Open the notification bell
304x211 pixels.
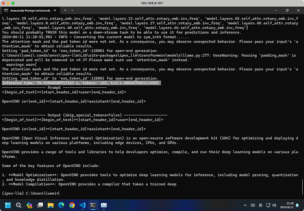297,205
